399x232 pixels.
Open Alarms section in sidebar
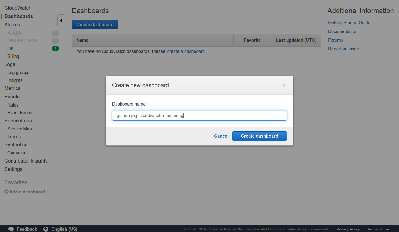12,25
